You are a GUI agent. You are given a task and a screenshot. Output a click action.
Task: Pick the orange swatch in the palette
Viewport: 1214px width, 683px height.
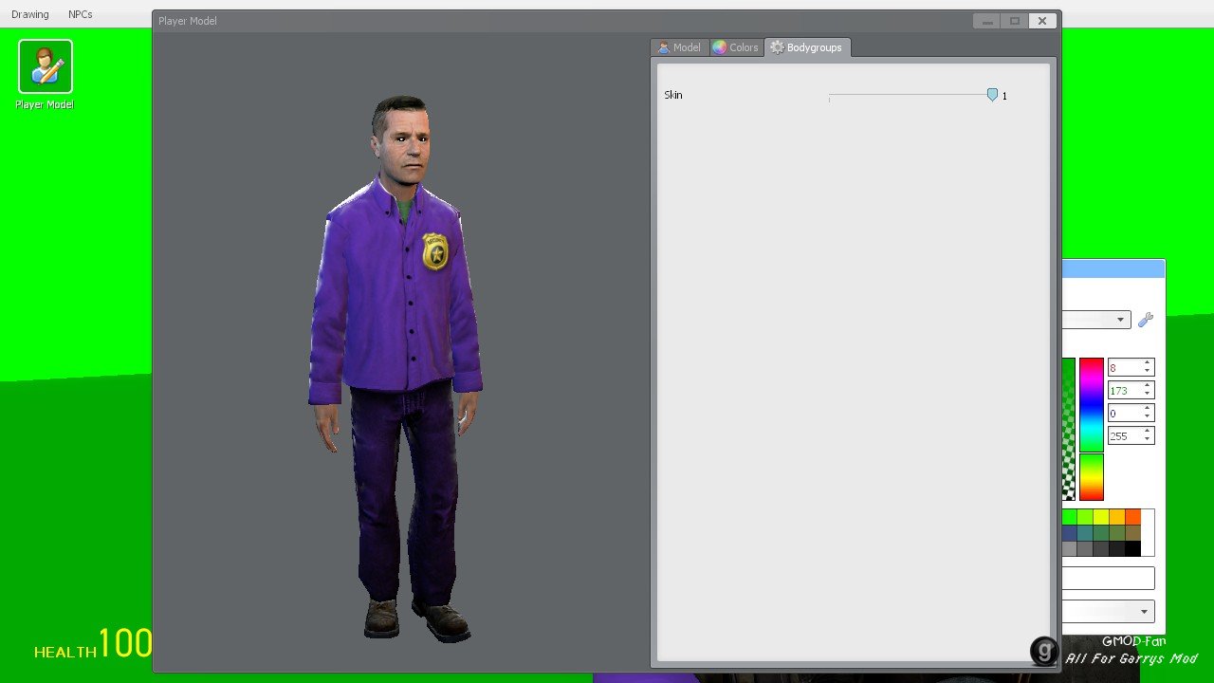(x=1132, y=517)
